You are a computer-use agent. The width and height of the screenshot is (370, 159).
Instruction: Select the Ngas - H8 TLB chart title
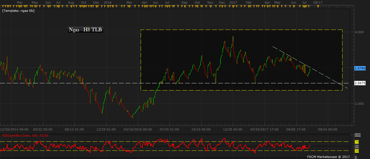(x=85, y=30)
